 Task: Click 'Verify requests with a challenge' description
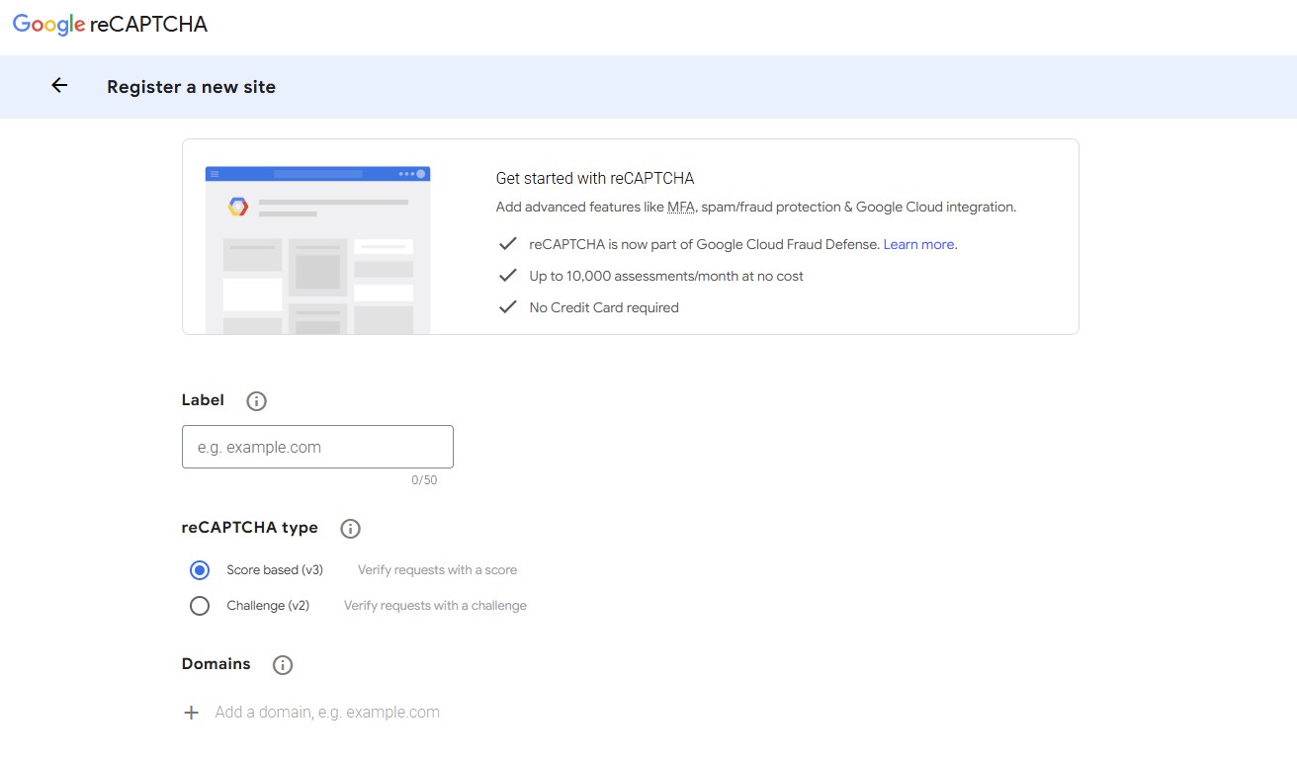coord(435,606)
